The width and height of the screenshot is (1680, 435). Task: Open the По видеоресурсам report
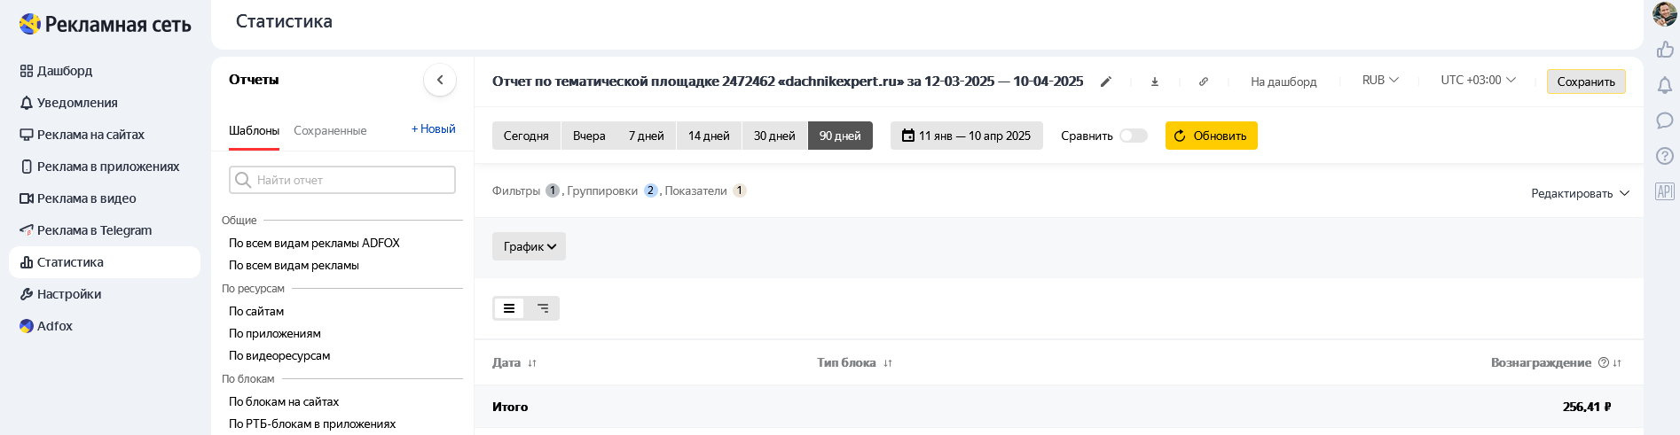click(x=279, y=355)
